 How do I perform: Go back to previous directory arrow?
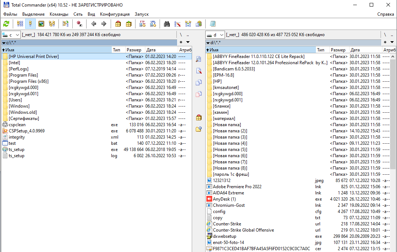[x=93, y=24]
